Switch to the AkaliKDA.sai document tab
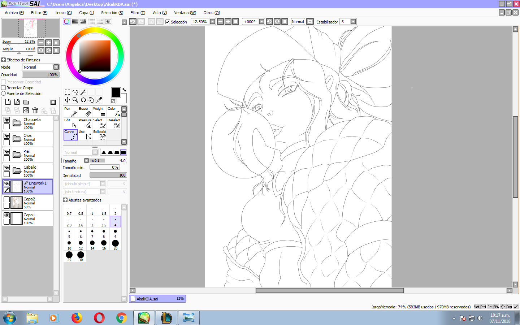This screenshot has width=520, height=325. click(157, 299)
